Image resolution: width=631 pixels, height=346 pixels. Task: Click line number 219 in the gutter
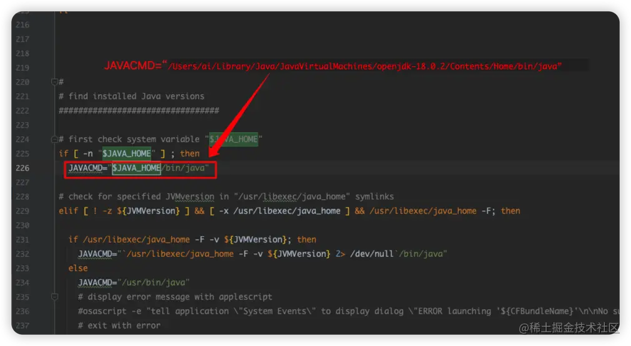22,67
